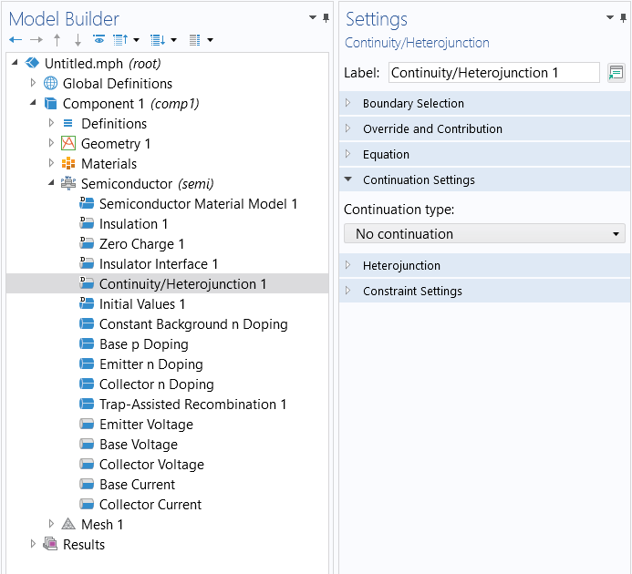Toggle the Show eye icon in toolbar
The height and width of the screenshot is (574, 632).
pyautogui.click(x=98, y=39)
